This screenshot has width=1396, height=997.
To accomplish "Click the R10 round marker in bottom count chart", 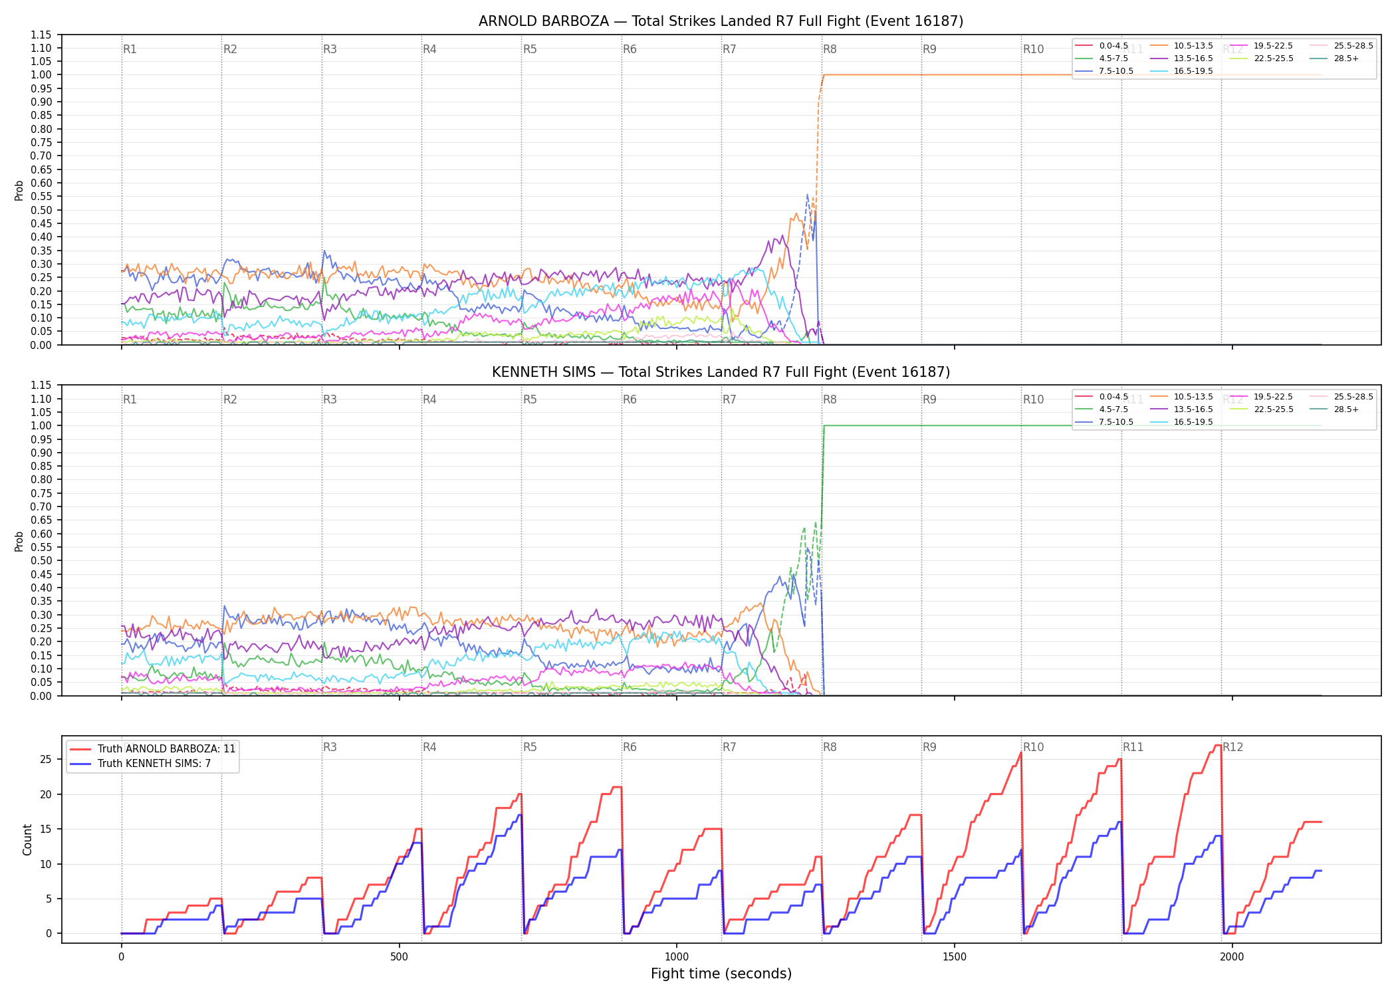I will coord(1034,747).
